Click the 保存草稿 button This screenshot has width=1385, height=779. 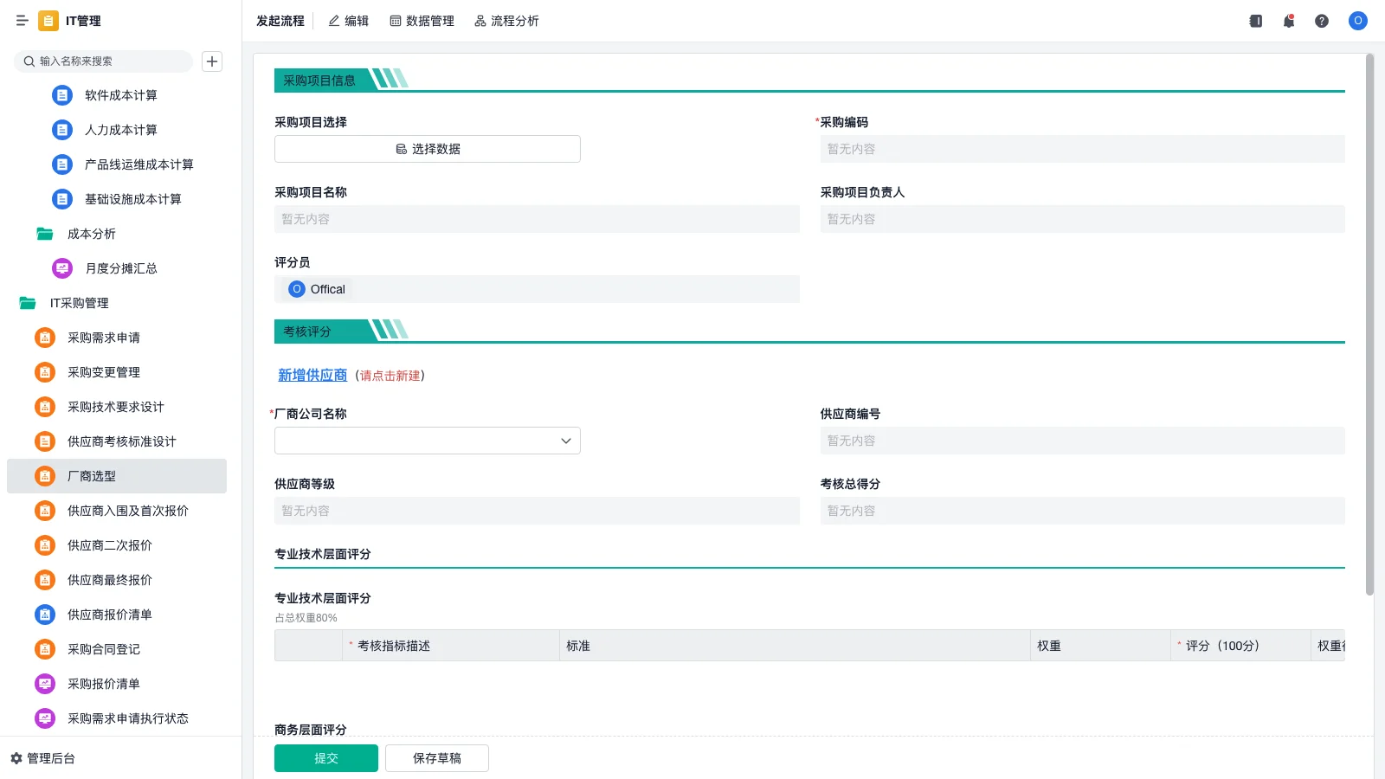click(x=436, y=757)
